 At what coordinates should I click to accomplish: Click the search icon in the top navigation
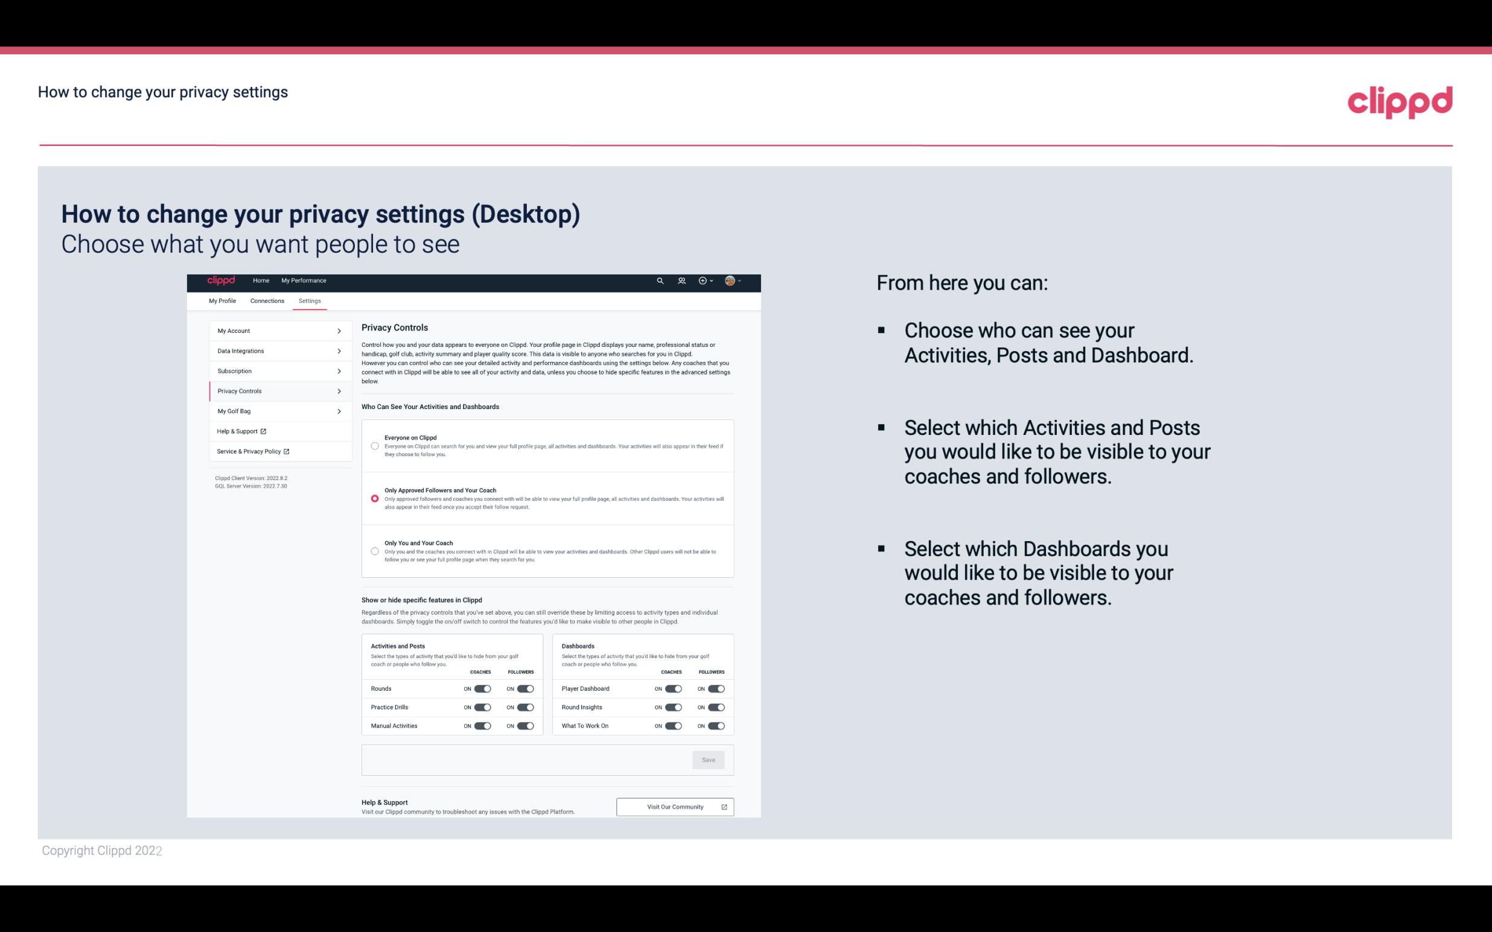tap(658, 281)
